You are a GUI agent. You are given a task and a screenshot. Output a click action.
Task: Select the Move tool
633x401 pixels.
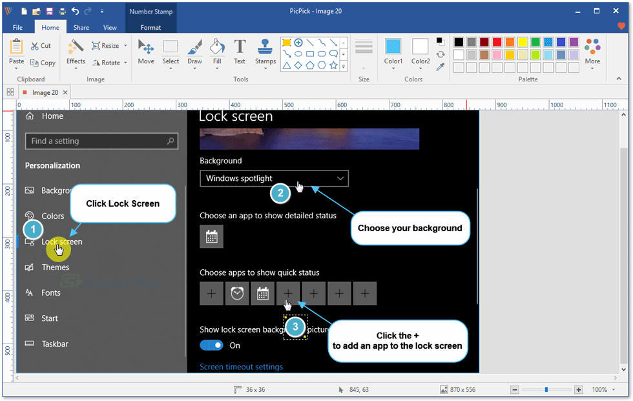pyautogui.click(x=146, y=52)
